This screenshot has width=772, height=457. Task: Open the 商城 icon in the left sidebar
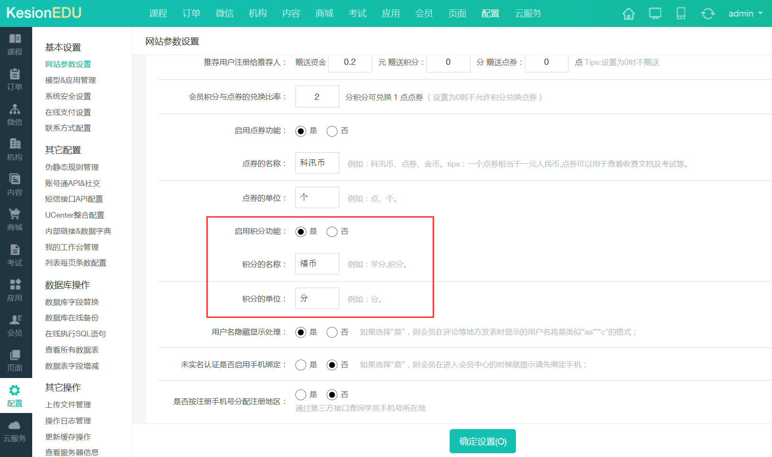coord(16,219)
